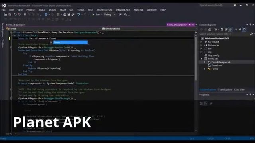Select App.config in Solution Explorer

point(214,56)
